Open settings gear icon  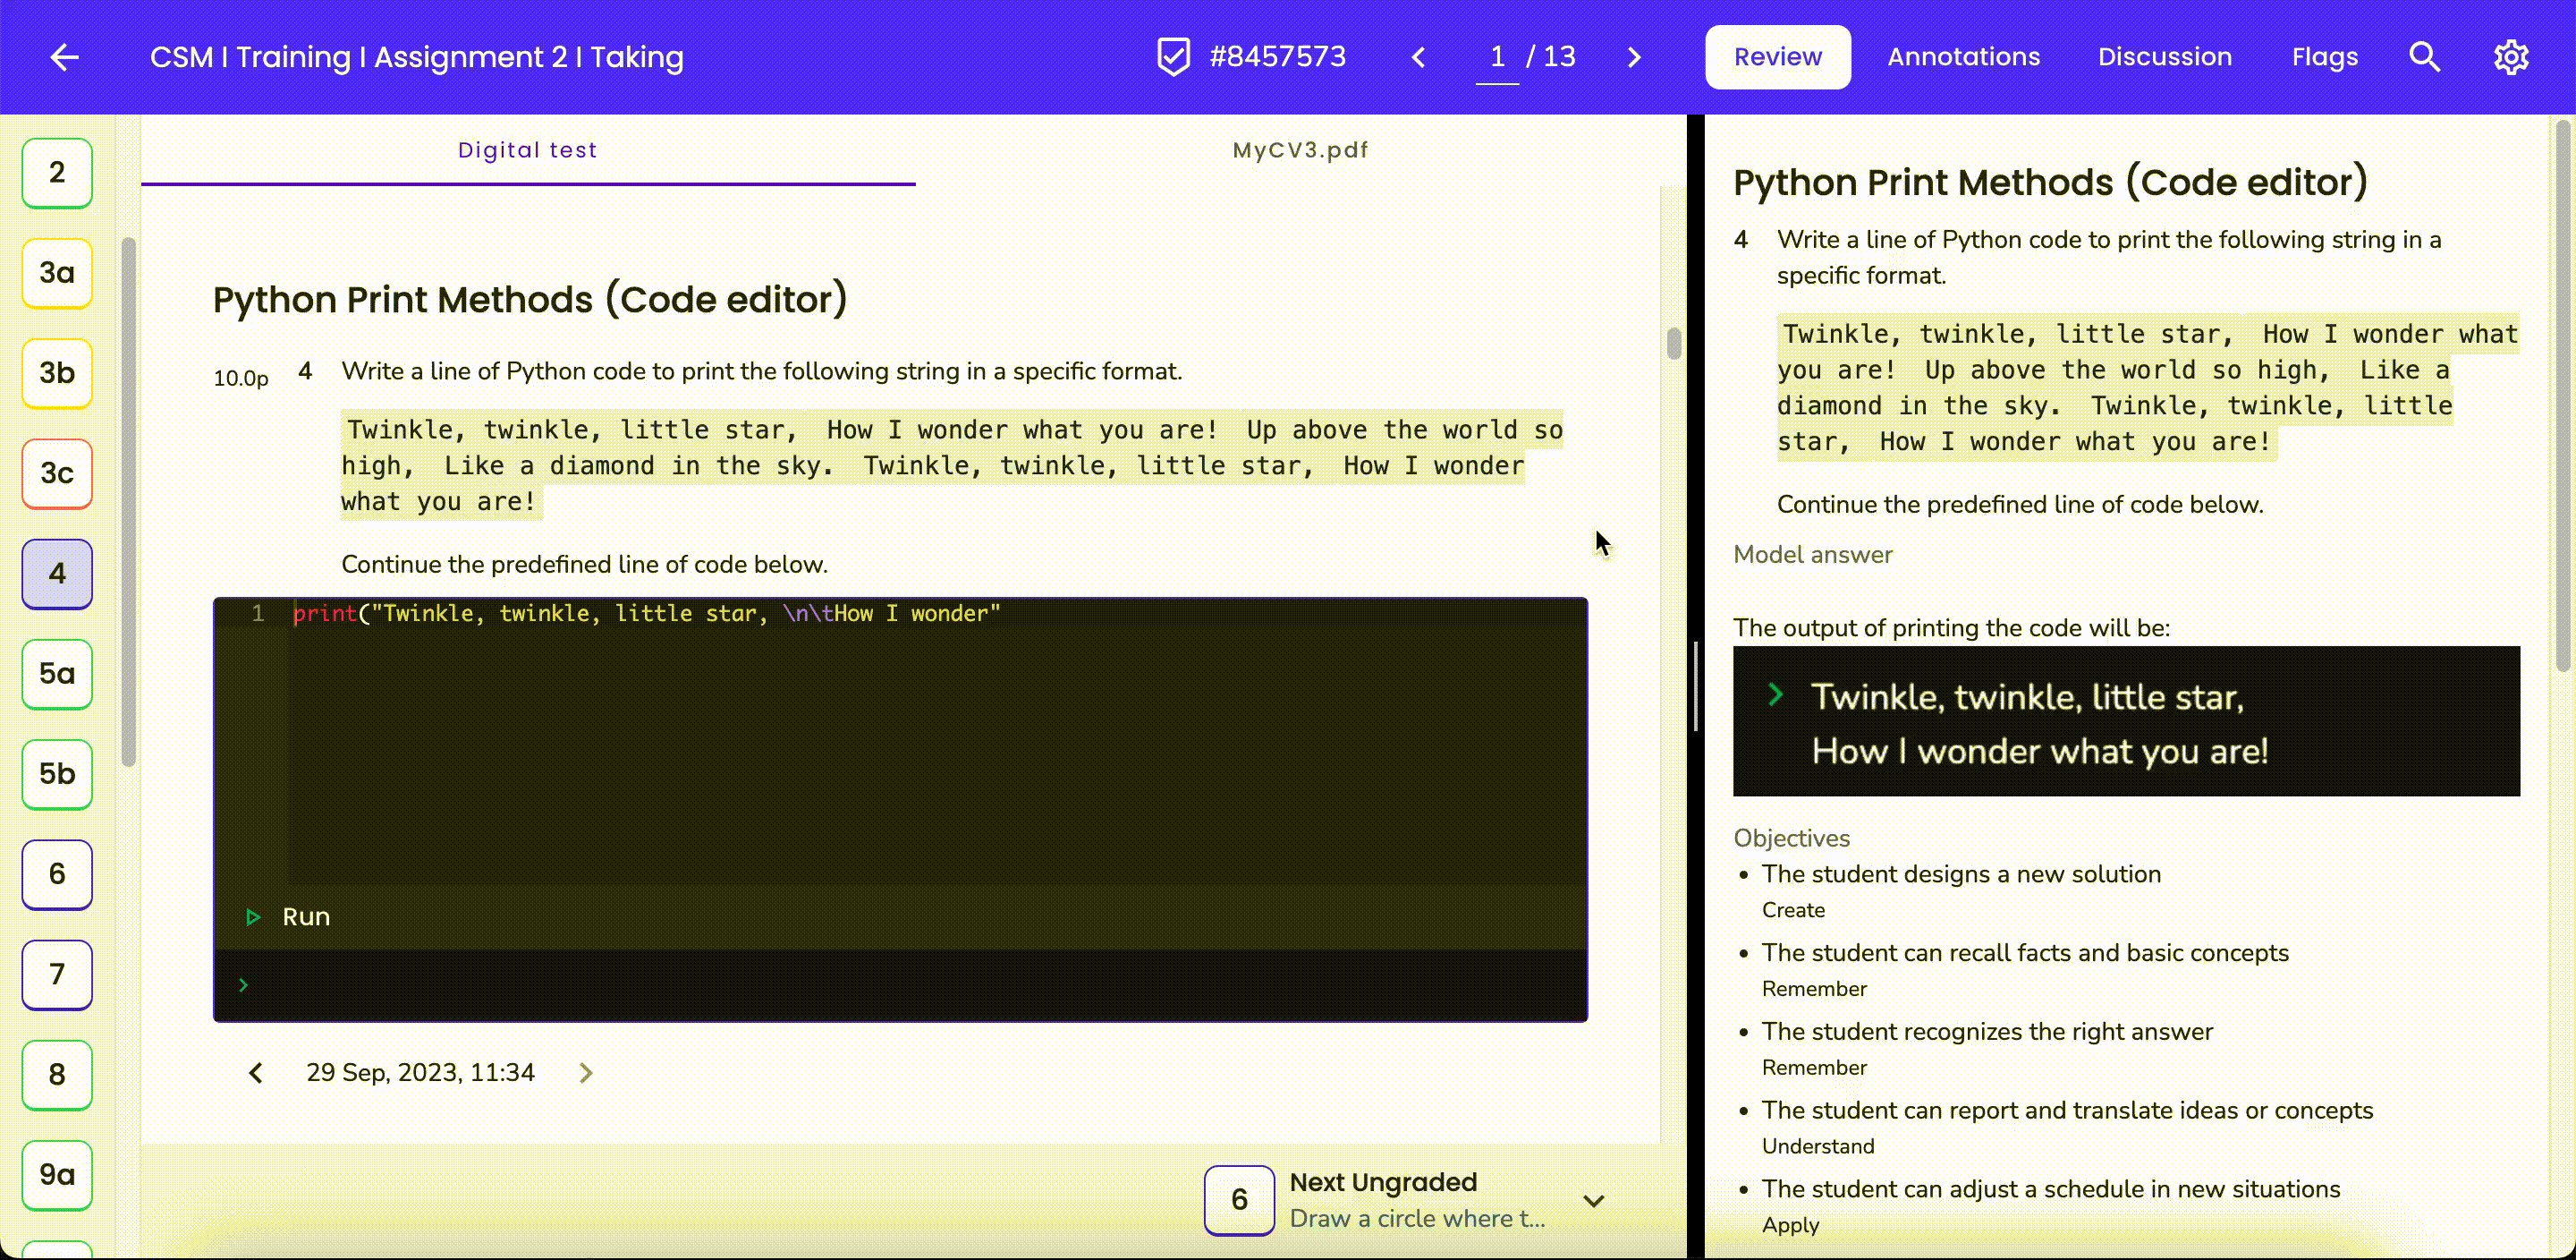pyautogui.click(x=2511, y=57)
